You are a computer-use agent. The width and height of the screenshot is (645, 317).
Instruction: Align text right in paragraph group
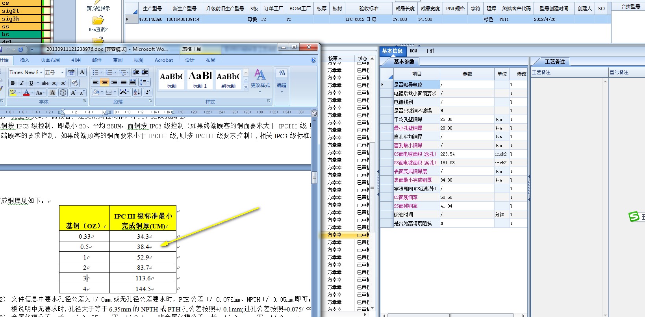114,82
